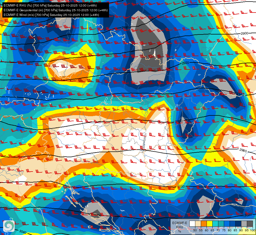Click the legend value 75
The width and height of the screenshot is (256, 235).
pyautogui.click(x=224, y=231)
